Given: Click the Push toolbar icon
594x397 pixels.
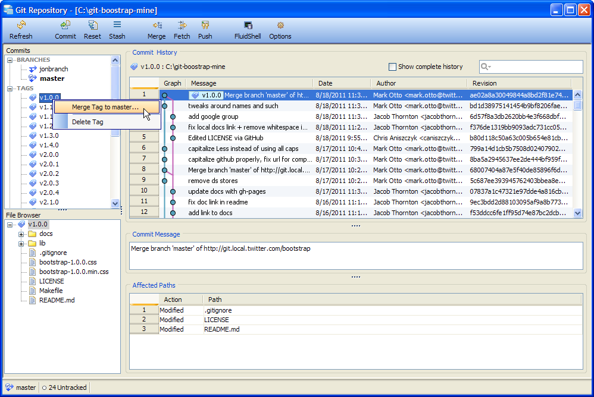Looking at the screenshot, I should point(205,26).
